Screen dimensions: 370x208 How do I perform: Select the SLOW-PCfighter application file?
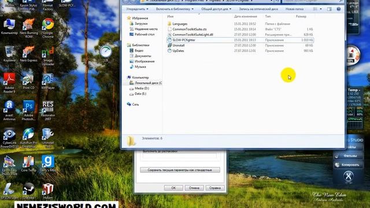[240, 40]
